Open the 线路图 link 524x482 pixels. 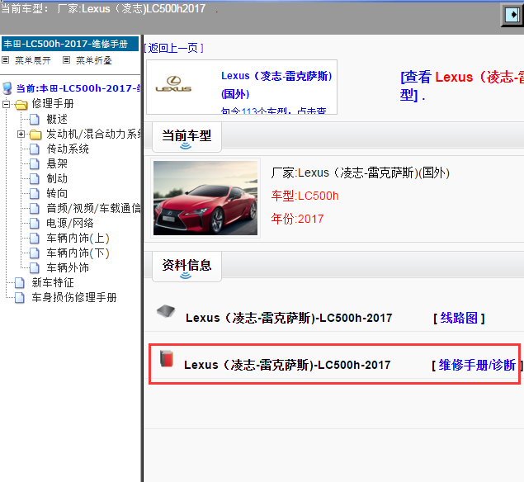pyautogui.click(x=459, y=318)
